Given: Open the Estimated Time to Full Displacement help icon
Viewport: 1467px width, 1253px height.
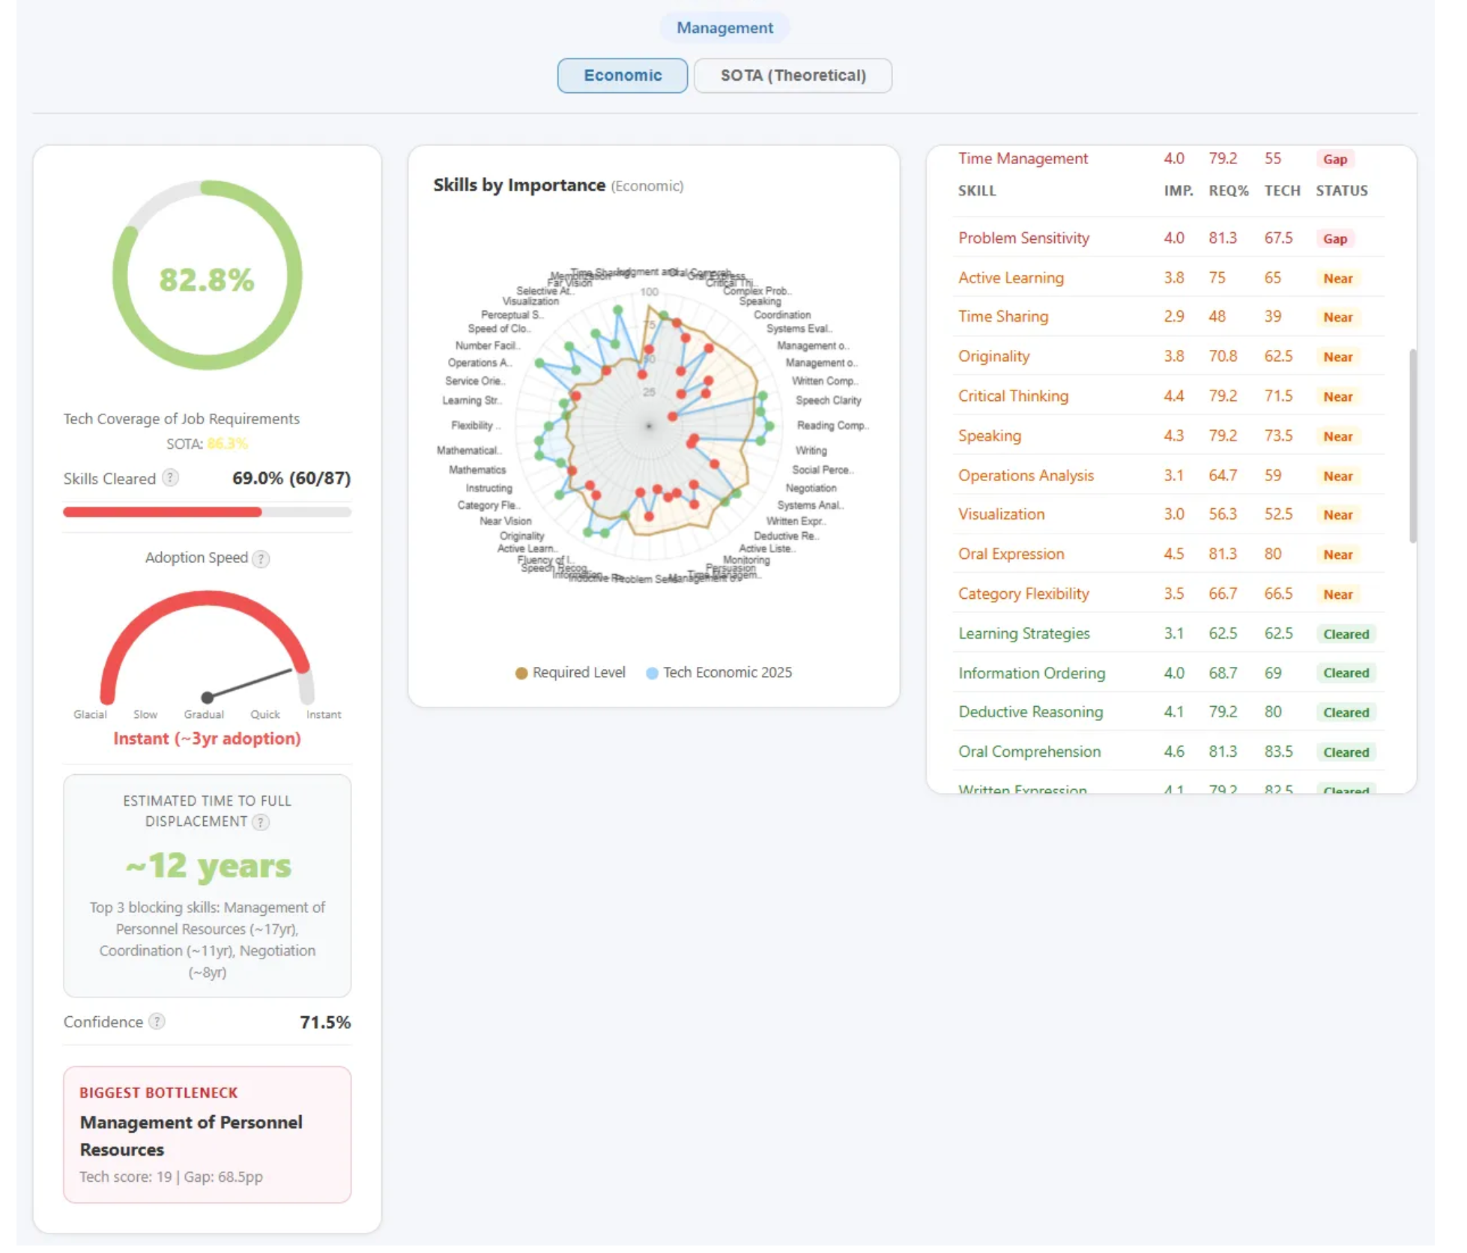Looking at the screenshot, I should coord(261,822).
